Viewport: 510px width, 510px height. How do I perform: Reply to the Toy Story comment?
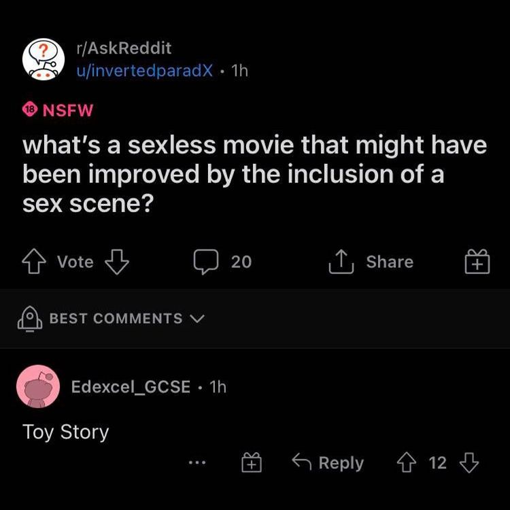tap(328, 463)
